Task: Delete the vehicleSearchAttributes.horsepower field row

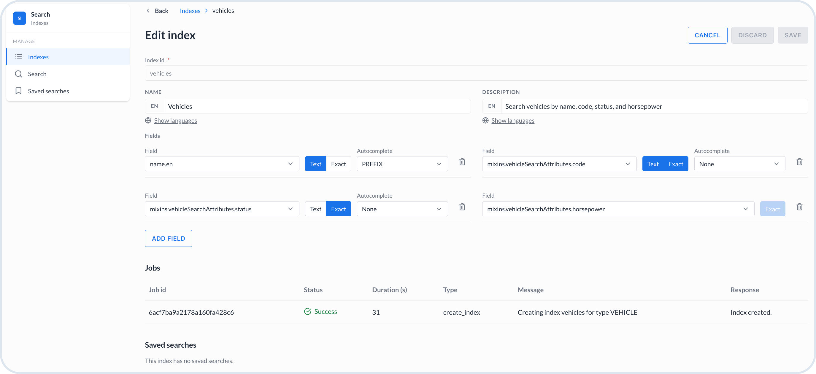Action: tap(799, 207)
